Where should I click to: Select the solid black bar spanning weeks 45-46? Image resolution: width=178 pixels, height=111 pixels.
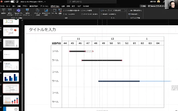tap(77, 51)
